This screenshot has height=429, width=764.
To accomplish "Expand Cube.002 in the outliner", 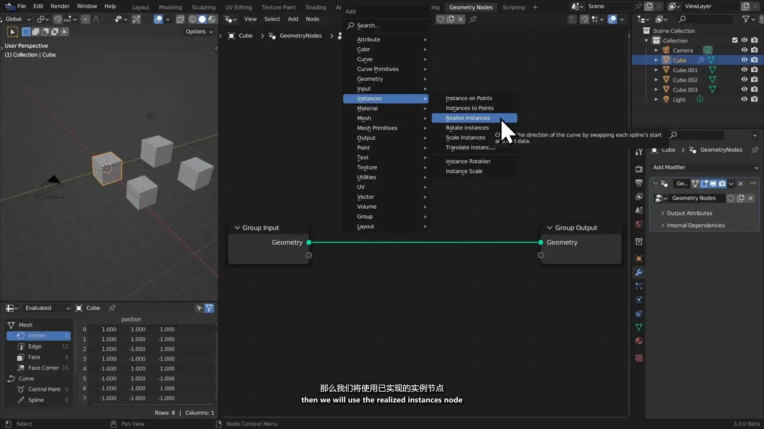I will pyautogui.click(x=656, y=80).
